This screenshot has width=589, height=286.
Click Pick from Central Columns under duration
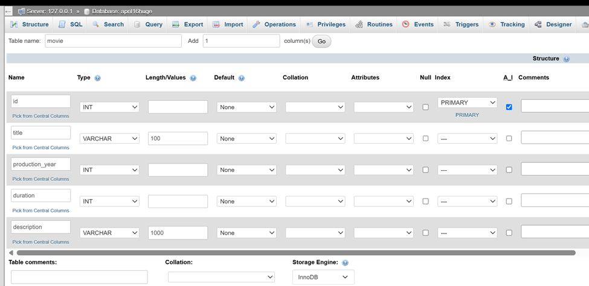[40, 211]
